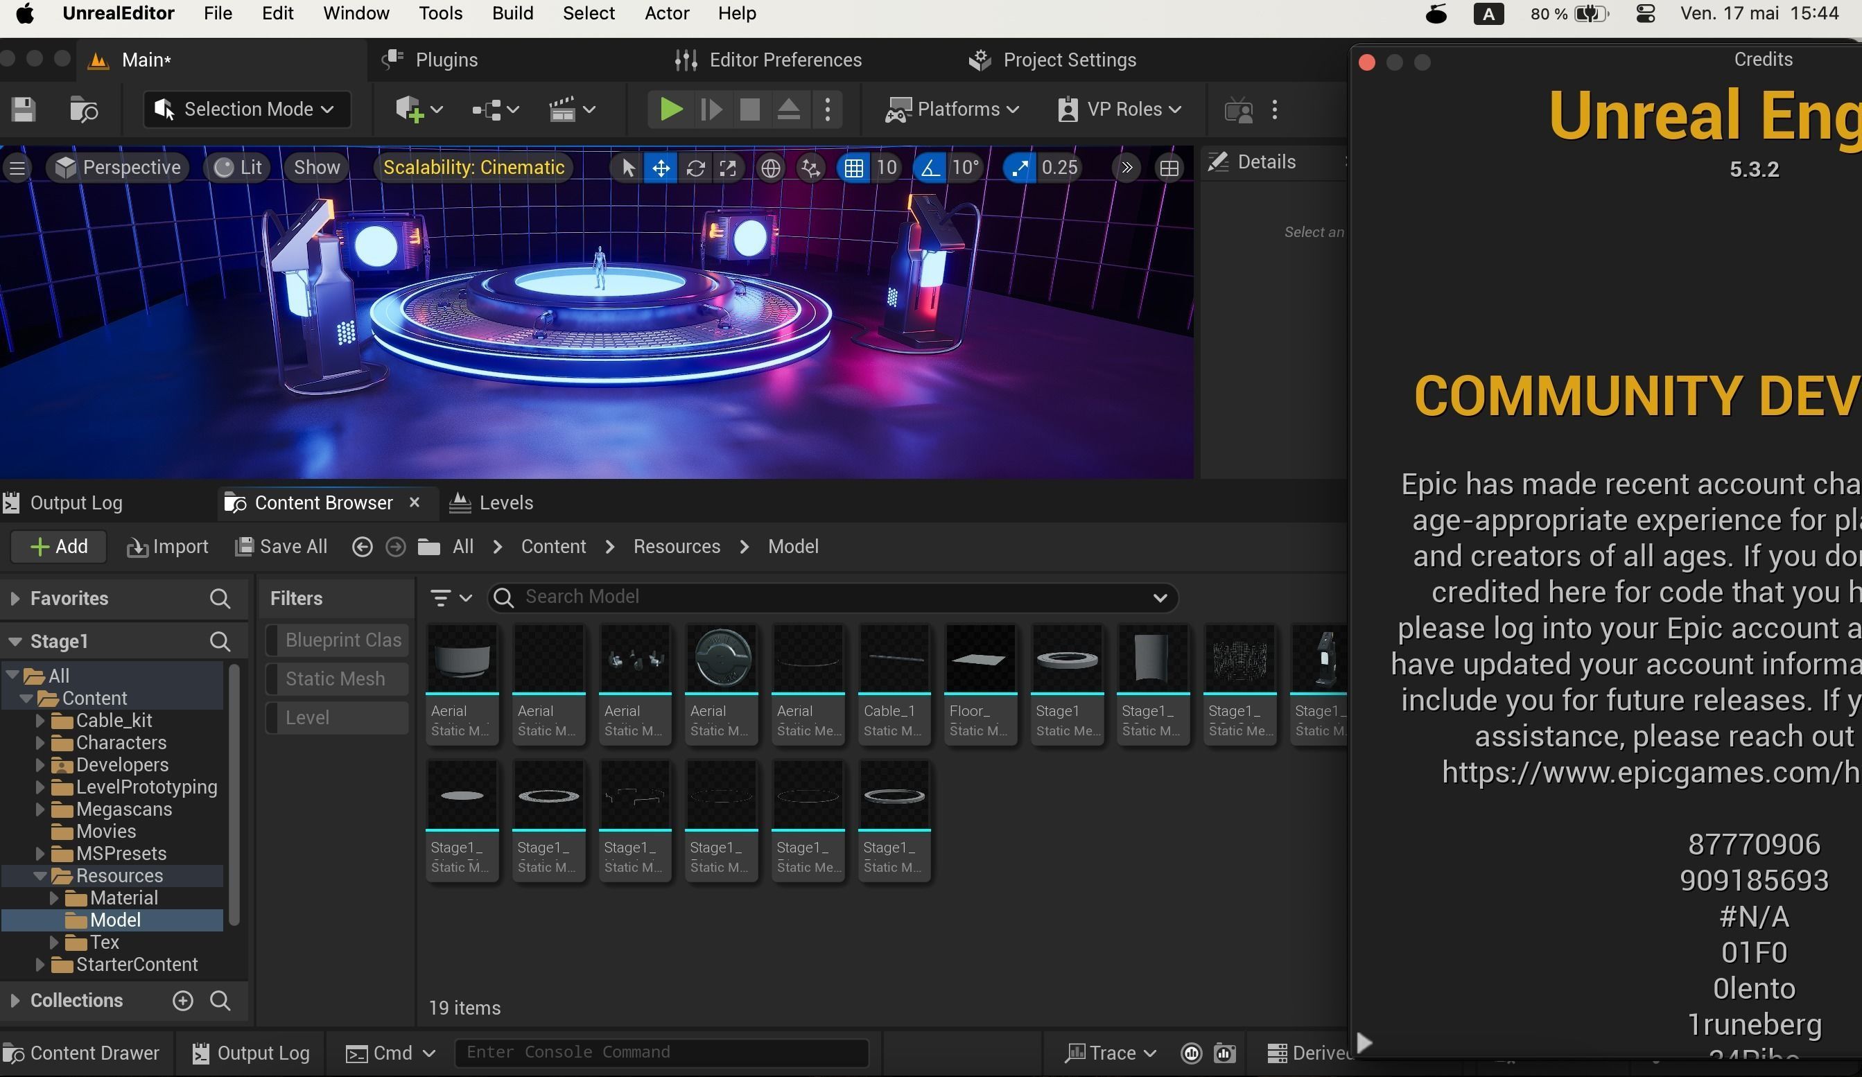The height and width of the screenshot is (1077, 1862).
Task: Activate the Scale gizmo tool
Action: pyautogui.click(x=728, y=168)
